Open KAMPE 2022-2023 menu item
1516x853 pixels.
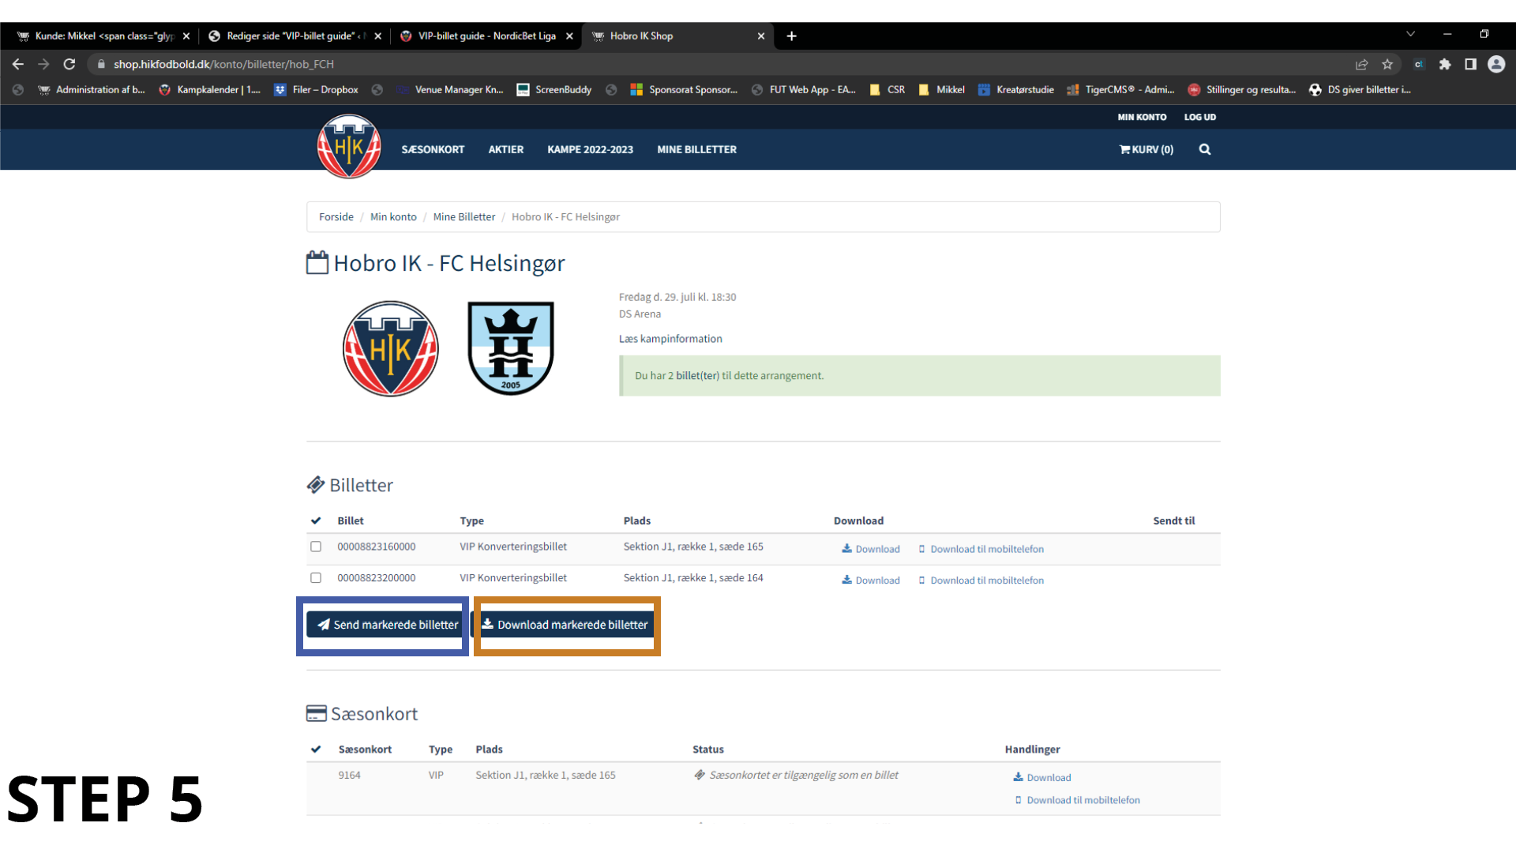point(590,149)
